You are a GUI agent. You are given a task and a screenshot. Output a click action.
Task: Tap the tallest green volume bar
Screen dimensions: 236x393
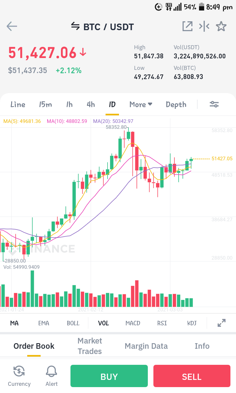[x=32, y=289]
